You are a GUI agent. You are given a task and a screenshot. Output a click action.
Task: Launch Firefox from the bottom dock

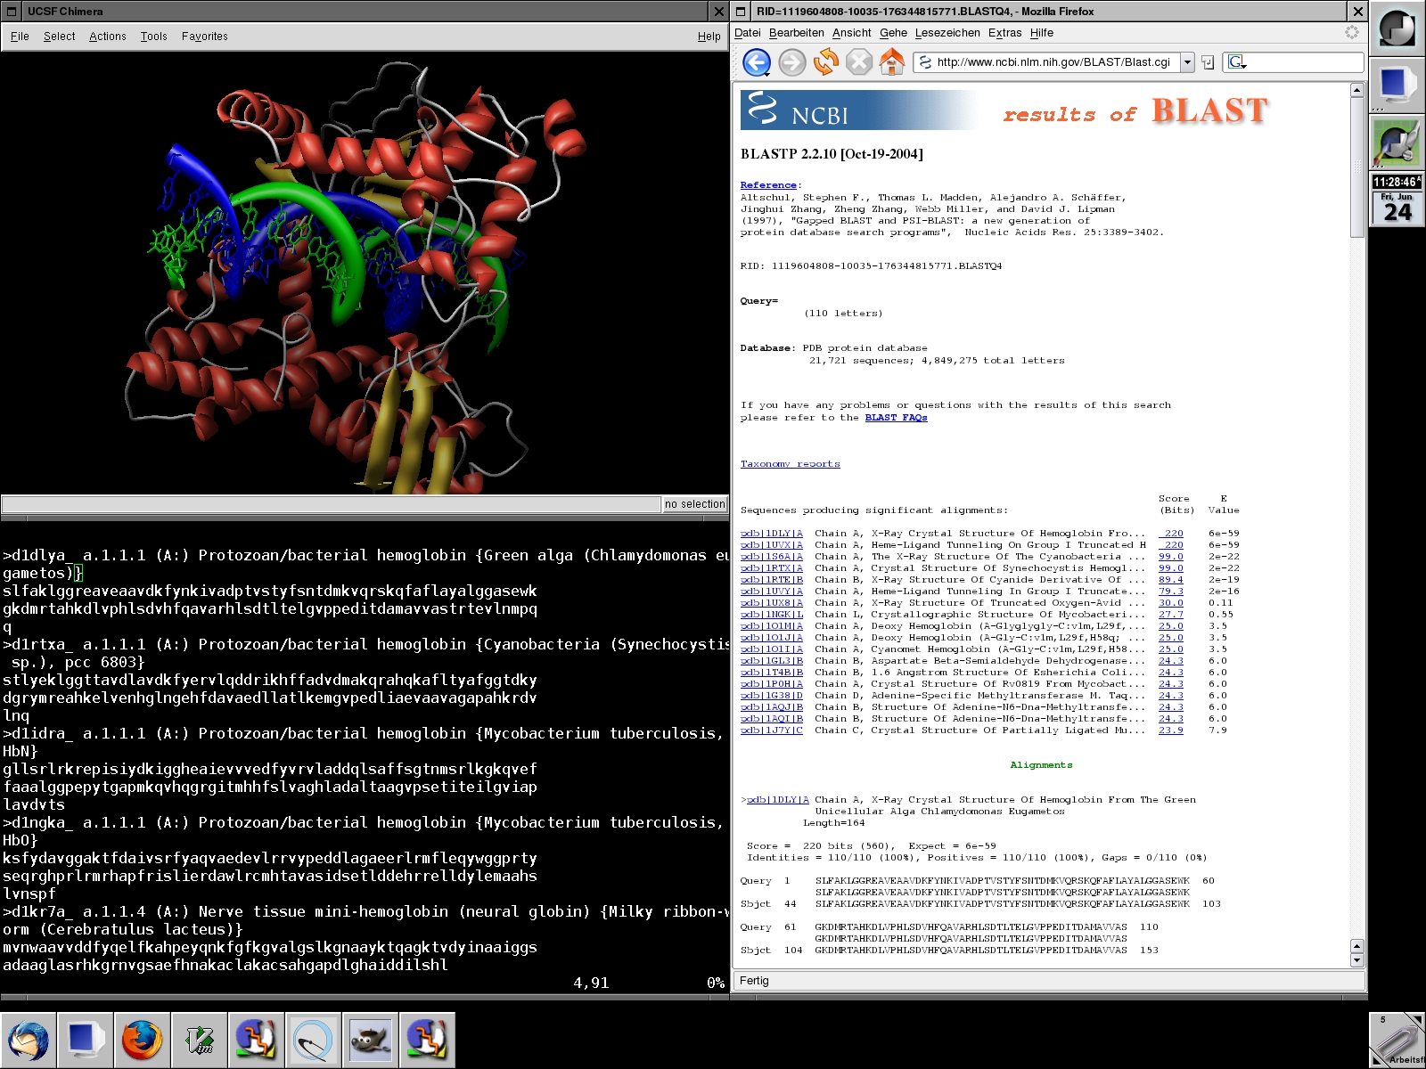click(x=143, y=1040)
